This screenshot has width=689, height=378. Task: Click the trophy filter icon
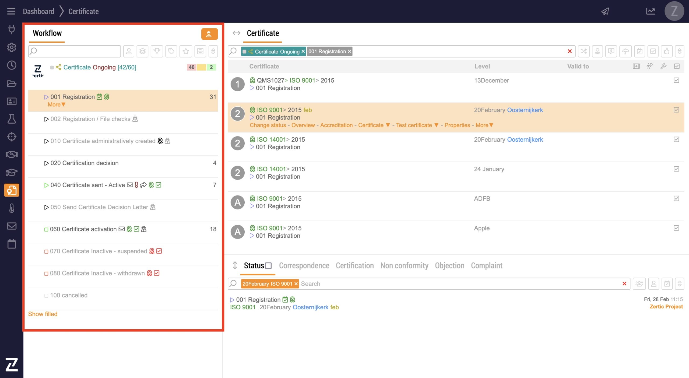pos(157,51)
